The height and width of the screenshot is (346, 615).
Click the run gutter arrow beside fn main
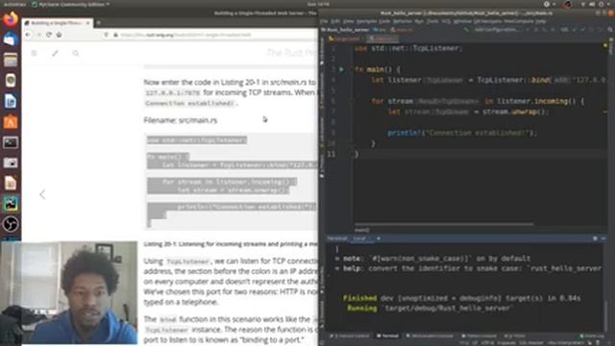click(341, 69)
